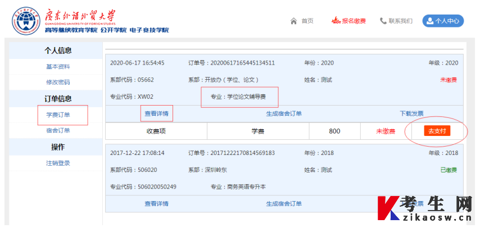The height and width of the screenshot is (228, 480).
Task: Click 高等继续教育学院 公开学院 电子竞技学院 subtitle
Action: coord(107,30)
